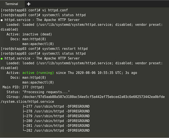Click the "inactive (dead)" status text
Viewport: 169px width, 138px height.
pyautogui.click(x=36, y=34)
